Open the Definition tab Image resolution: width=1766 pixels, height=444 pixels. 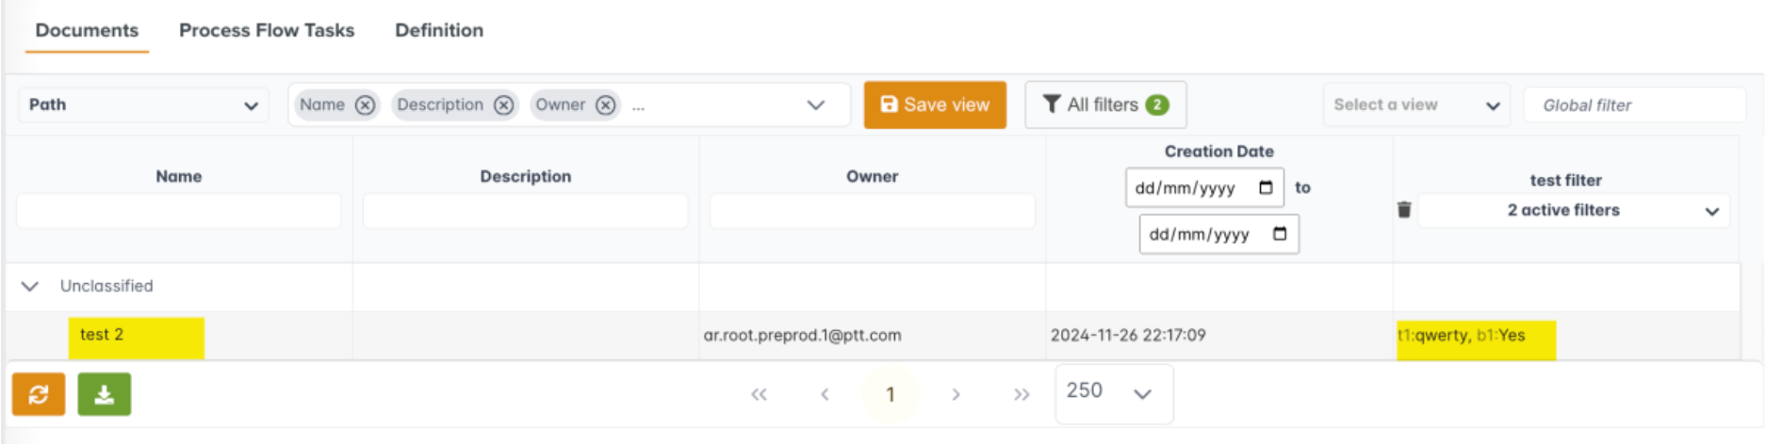pos(439,30)
